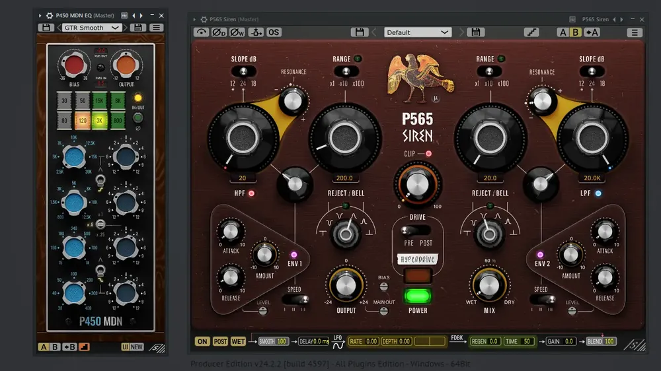Screen dimensions: 661x371
Task: Go to next preset arrow beside Default
Action: point(461,32)
